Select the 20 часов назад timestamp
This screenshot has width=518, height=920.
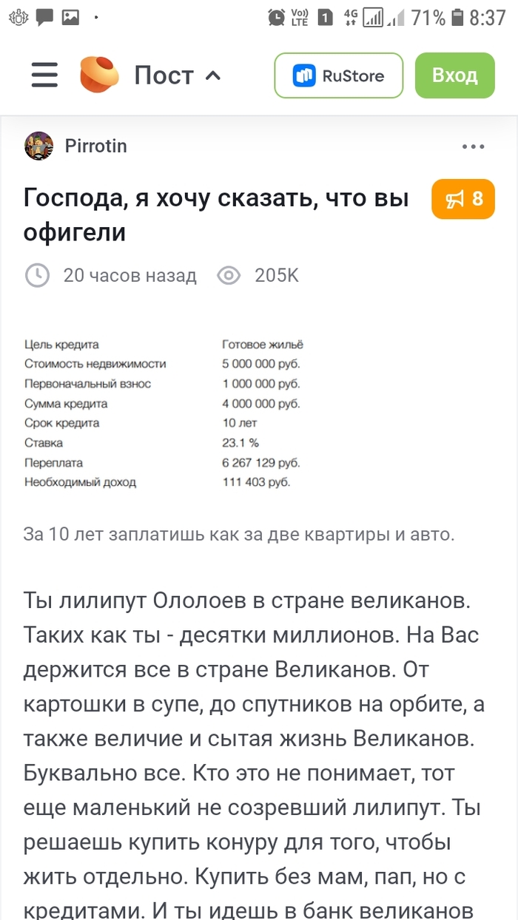pyautogui.click(x=130, y=276)
